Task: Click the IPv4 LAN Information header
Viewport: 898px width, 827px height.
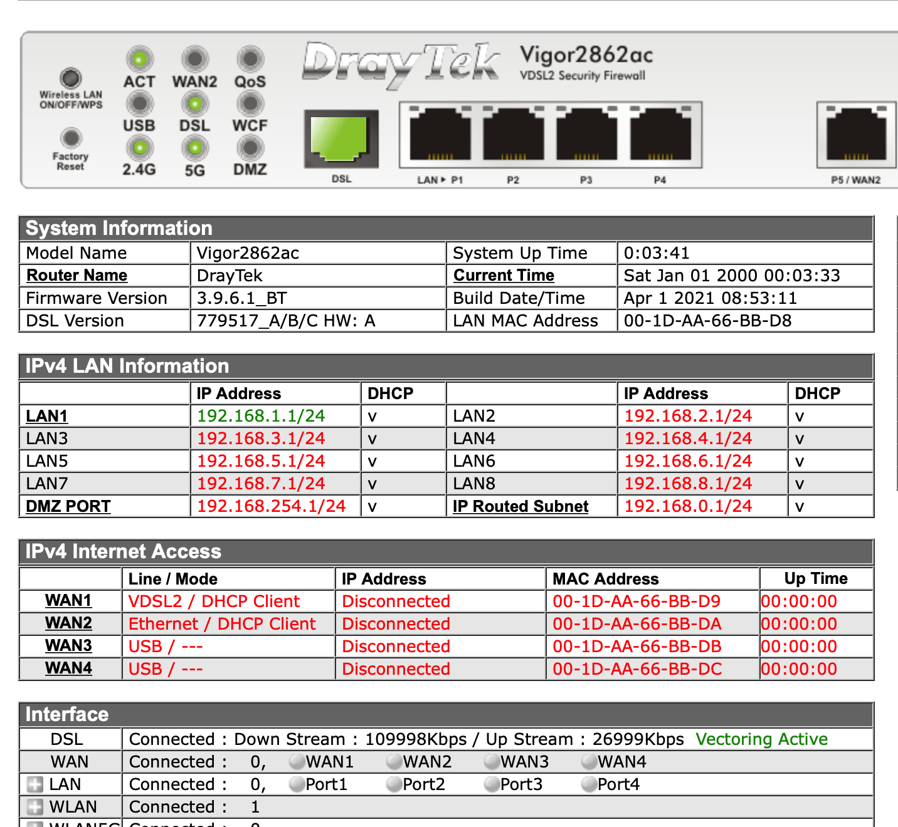Action: (446, 366)
